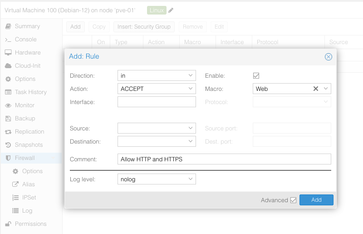Sort by the Source column header
The width and height of the screenshot is (363, 234).
point(344,42)
